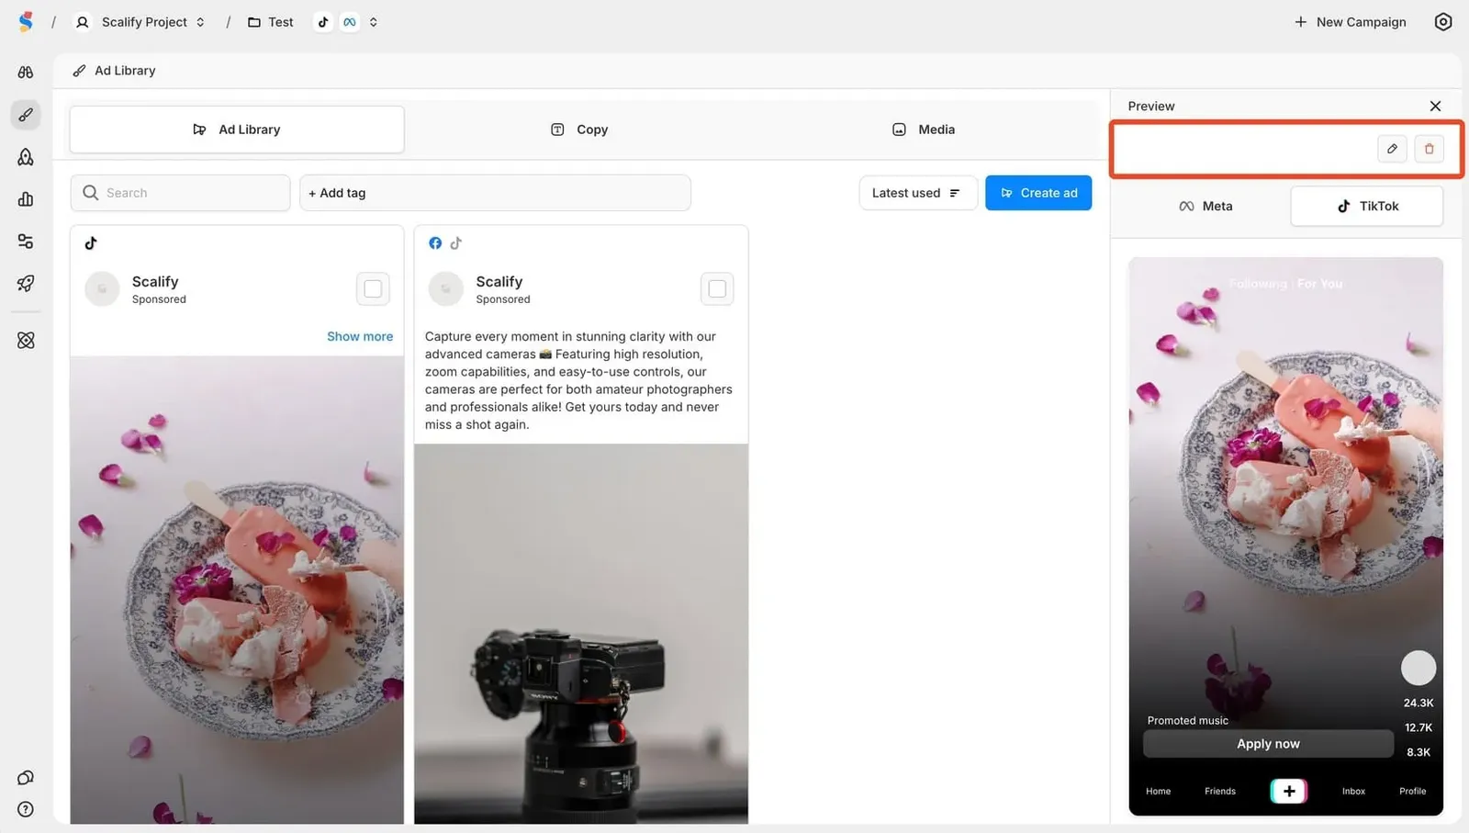Image resolution: width=1469 pixels, height=833 pixels.
Task: Expand the platform switcher next to Meta icon
Action: pyautogui.click(x=373, y=21)
